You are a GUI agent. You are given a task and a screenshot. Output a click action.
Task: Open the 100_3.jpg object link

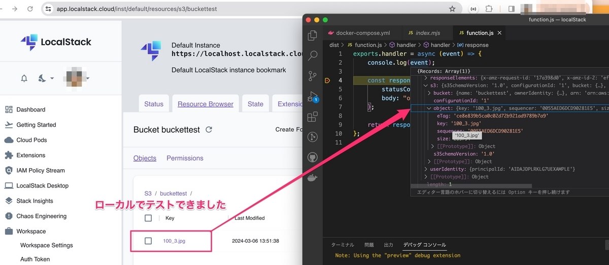(x=174, y=241)
